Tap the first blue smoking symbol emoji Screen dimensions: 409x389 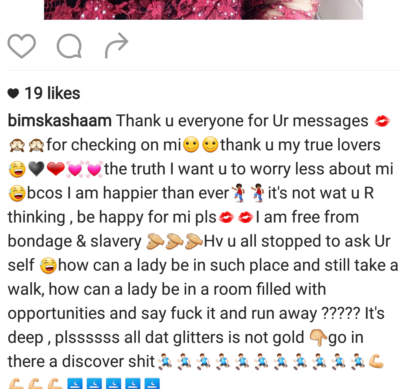coord(75,383)
